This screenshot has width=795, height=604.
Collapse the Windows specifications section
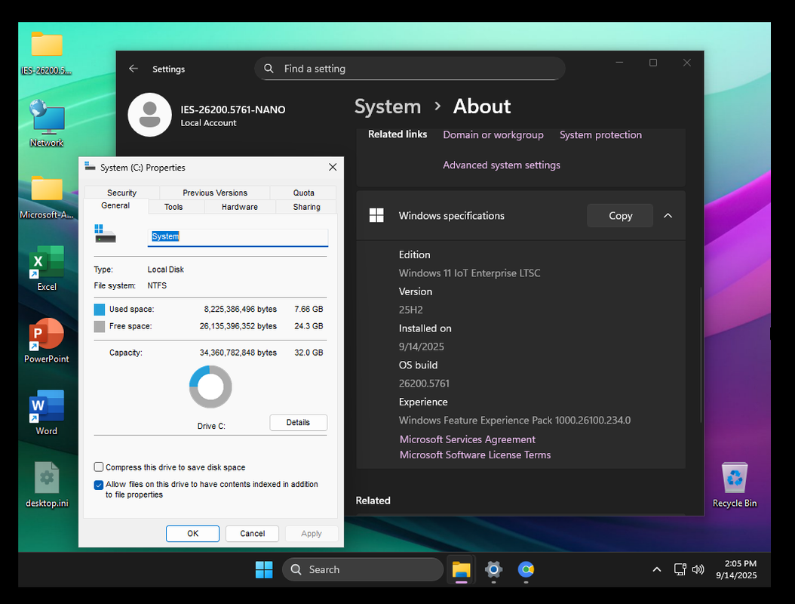[x=668, y=216]
